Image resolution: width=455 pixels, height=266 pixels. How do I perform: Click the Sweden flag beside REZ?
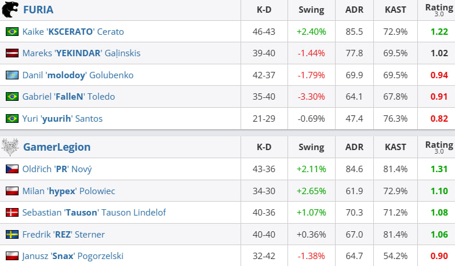tap(12, 235)
